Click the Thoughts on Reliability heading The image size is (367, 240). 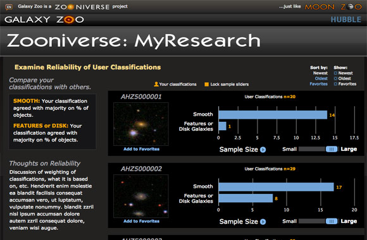pyautogui.click(x=44, y=164)
